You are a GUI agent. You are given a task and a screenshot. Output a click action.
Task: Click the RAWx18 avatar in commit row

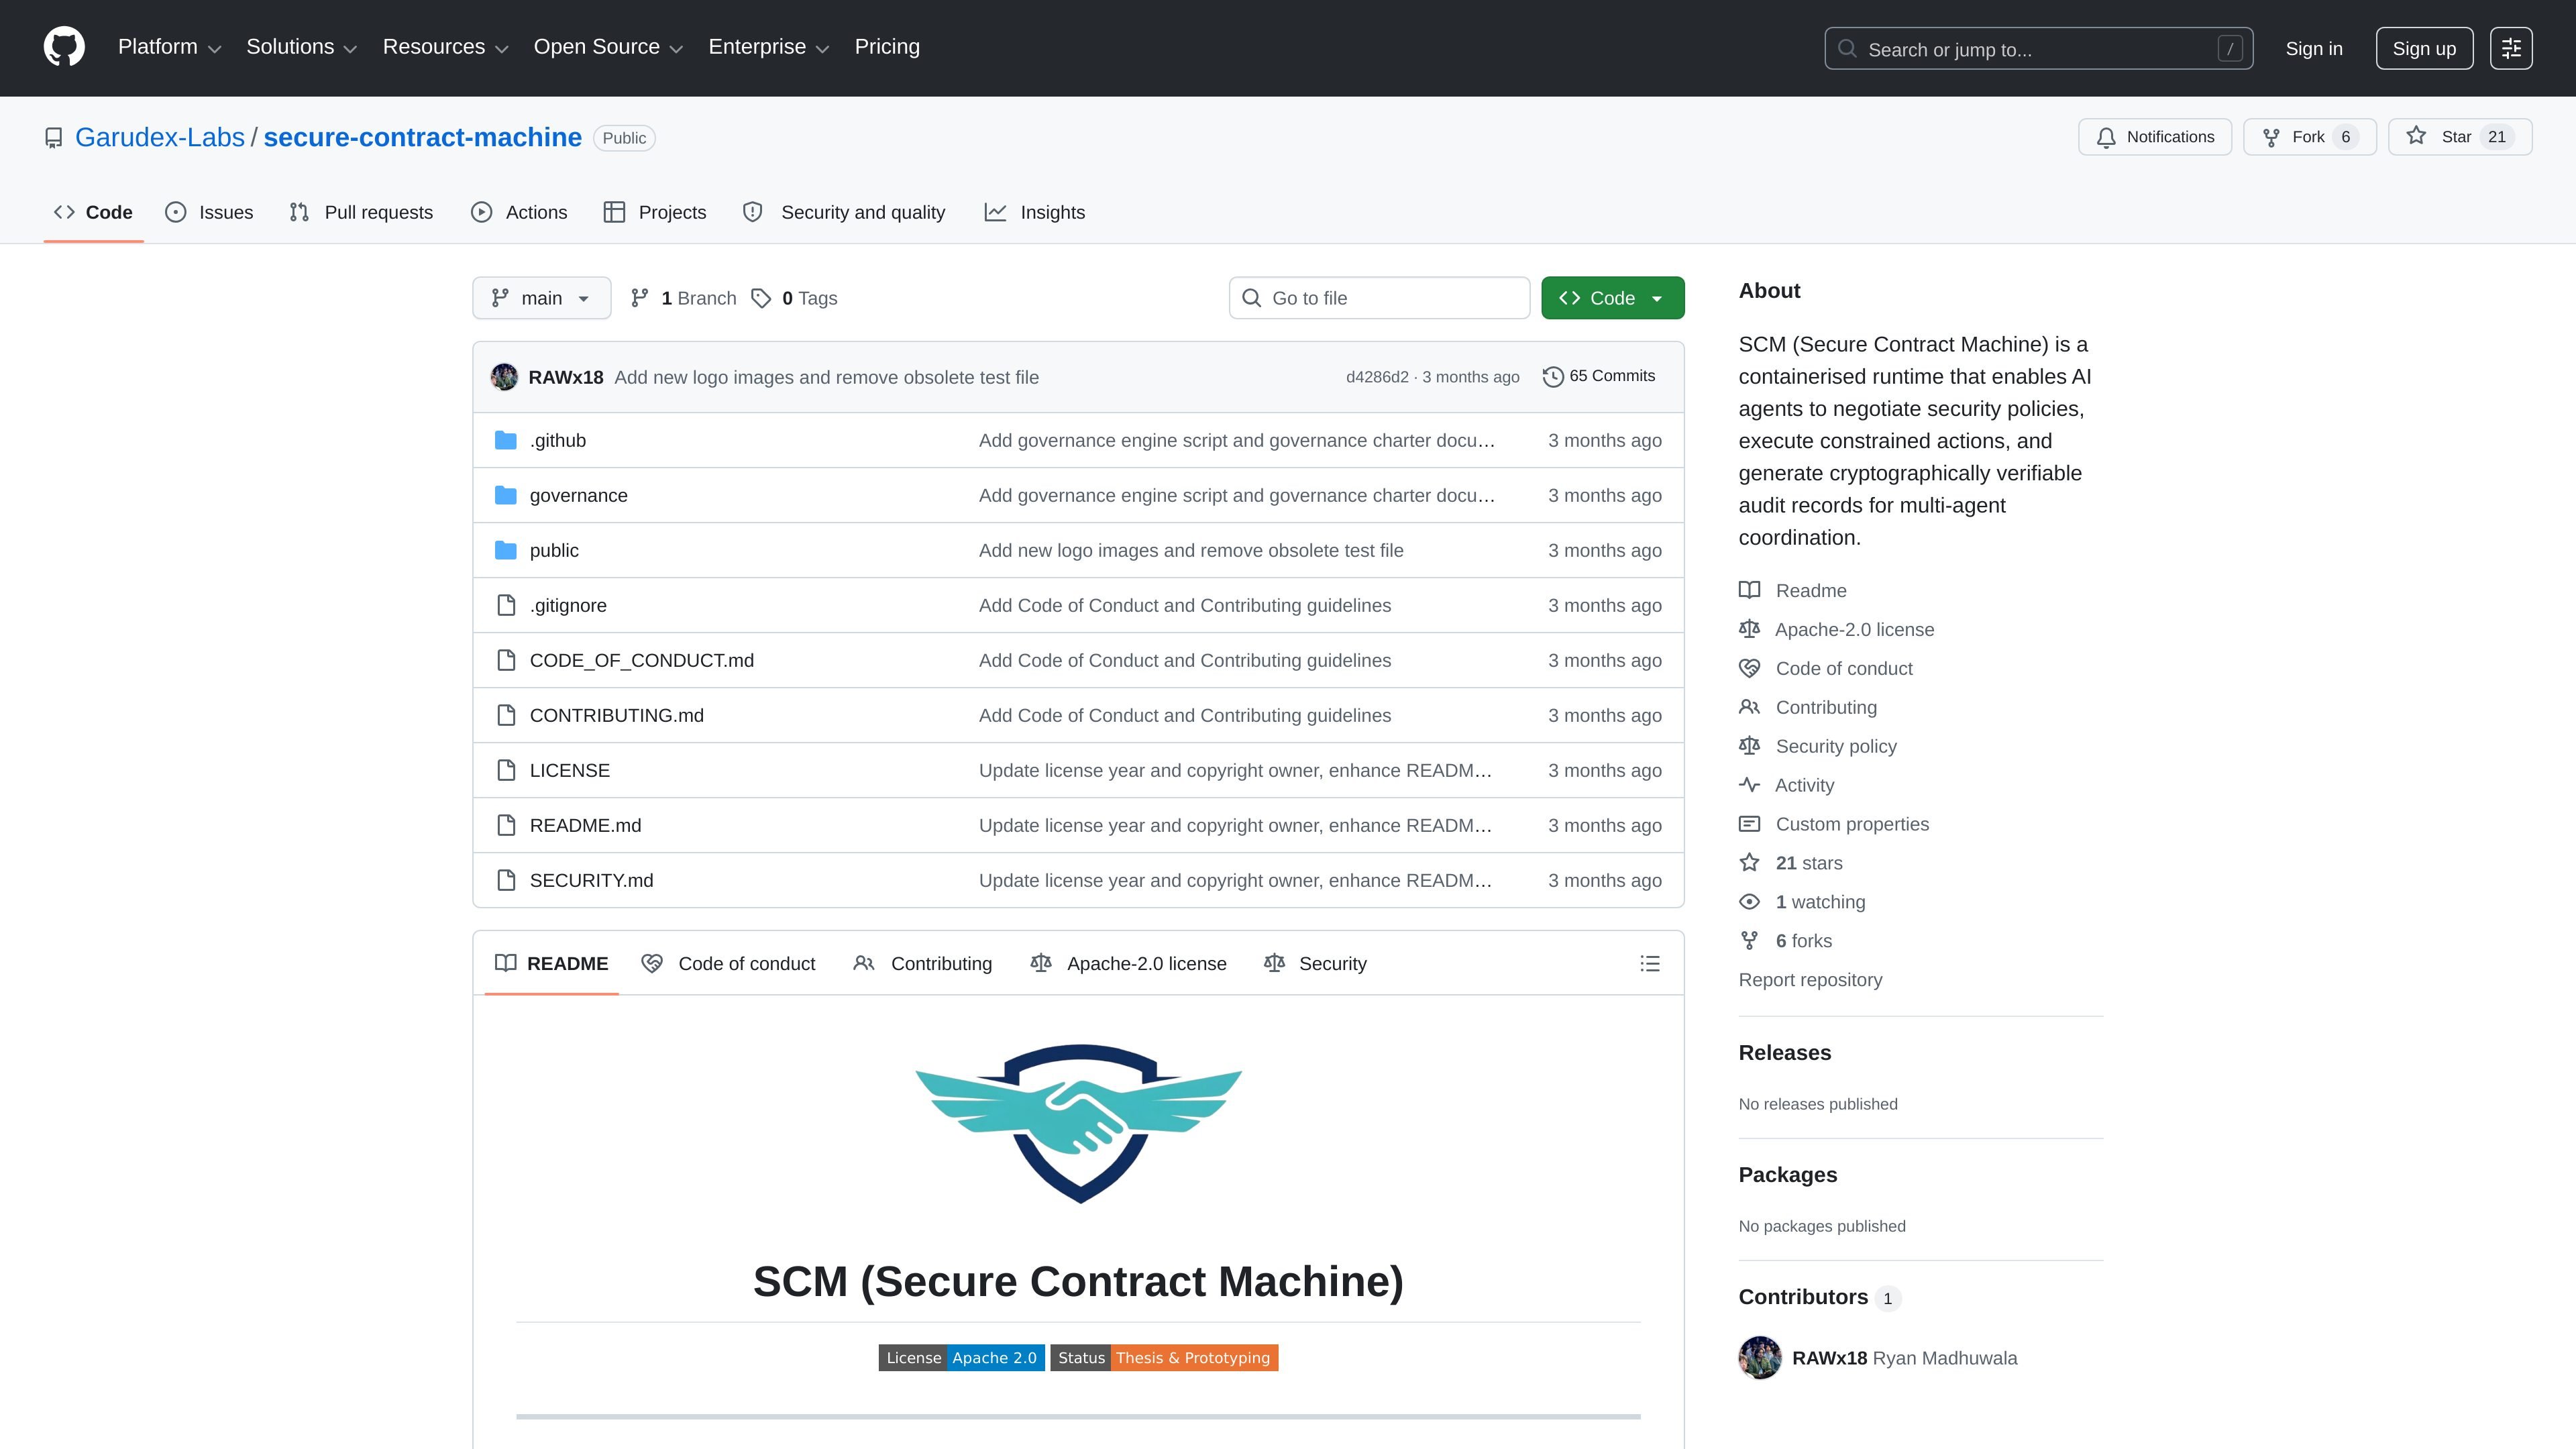pyautogui.click(x=504, y=377)
